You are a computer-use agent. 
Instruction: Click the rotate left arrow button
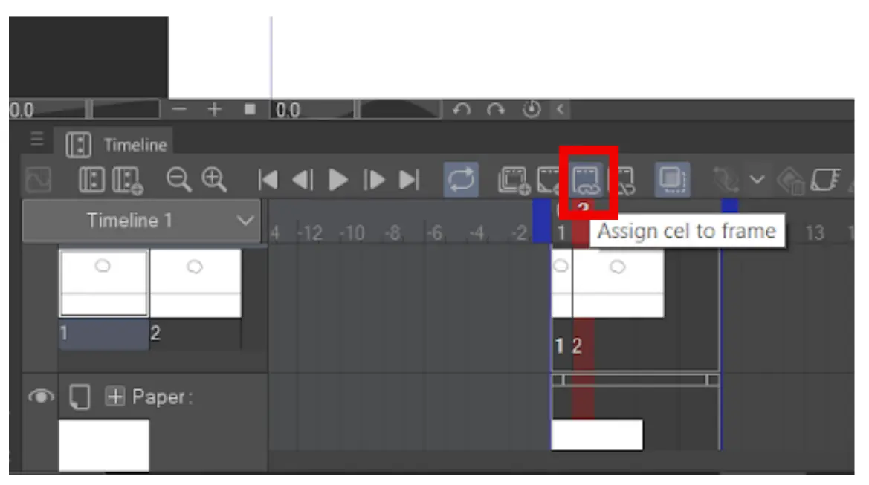tap(461, 109)
